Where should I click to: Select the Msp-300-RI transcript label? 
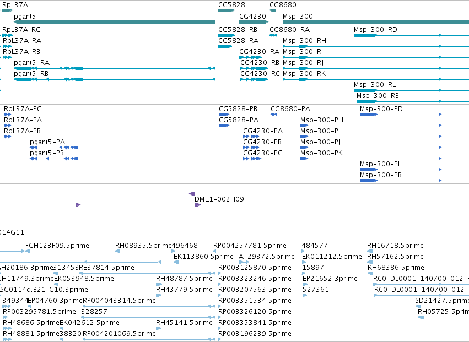(303, 52)
